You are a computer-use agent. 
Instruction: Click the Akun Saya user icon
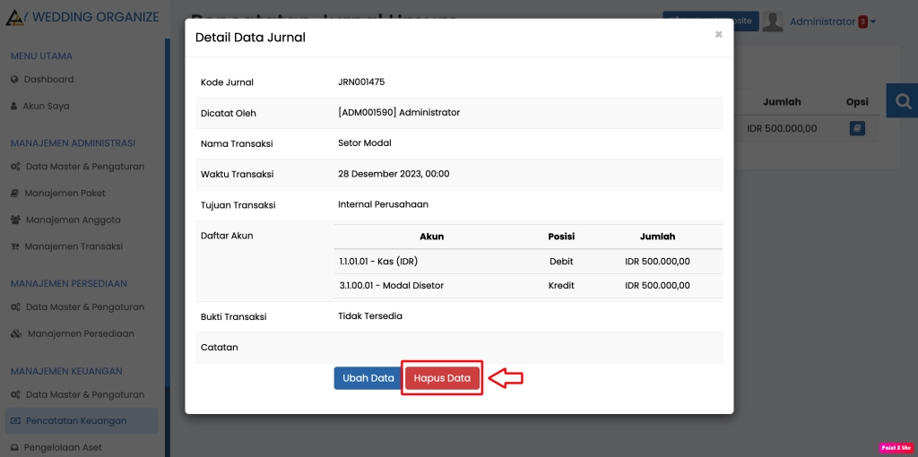(14, 107)
